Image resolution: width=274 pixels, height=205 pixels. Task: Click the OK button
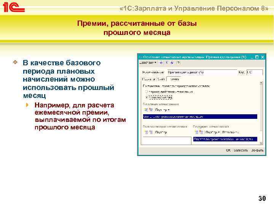pos(228,150)
